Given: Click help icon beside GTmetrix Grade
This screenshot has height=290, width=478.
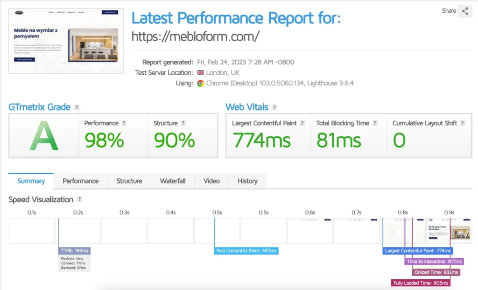Looking at the screenshot, I should click(77, 107).
